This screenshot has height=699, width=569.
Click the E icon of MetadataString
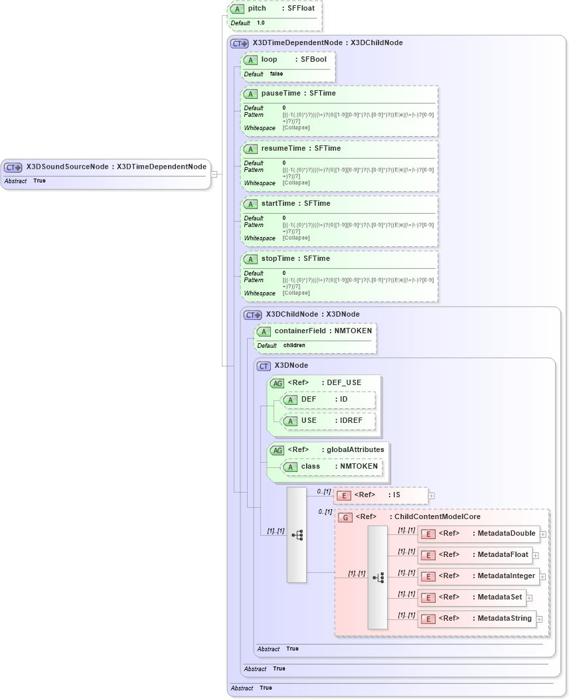(x=428, y=619)
